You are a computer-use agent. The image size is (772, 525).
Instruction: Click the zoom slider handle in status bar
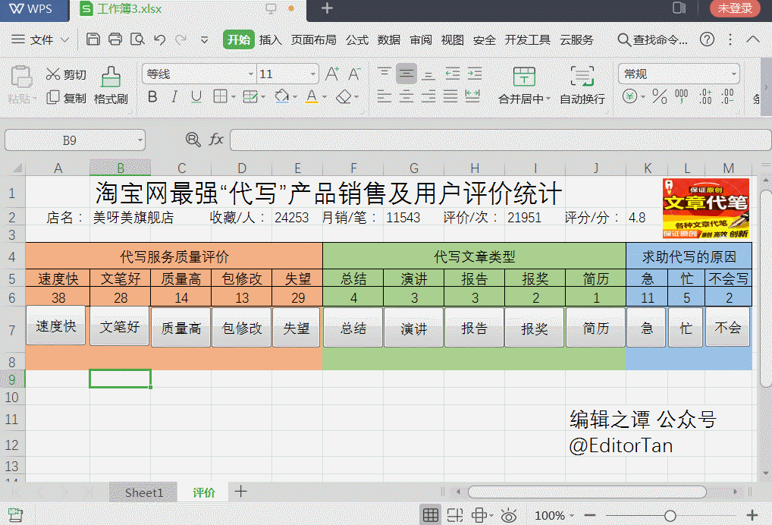[670, 516]
